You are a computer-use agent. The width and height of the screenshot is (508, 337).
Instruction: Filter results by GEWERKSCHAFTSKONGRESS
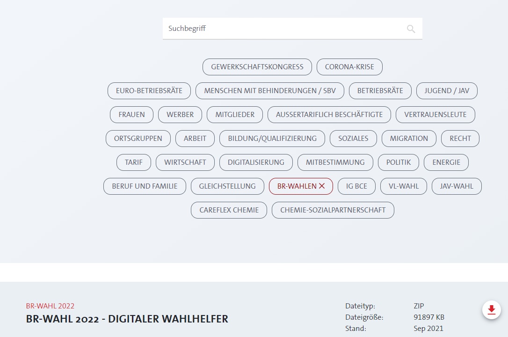(x=257, y=66)
